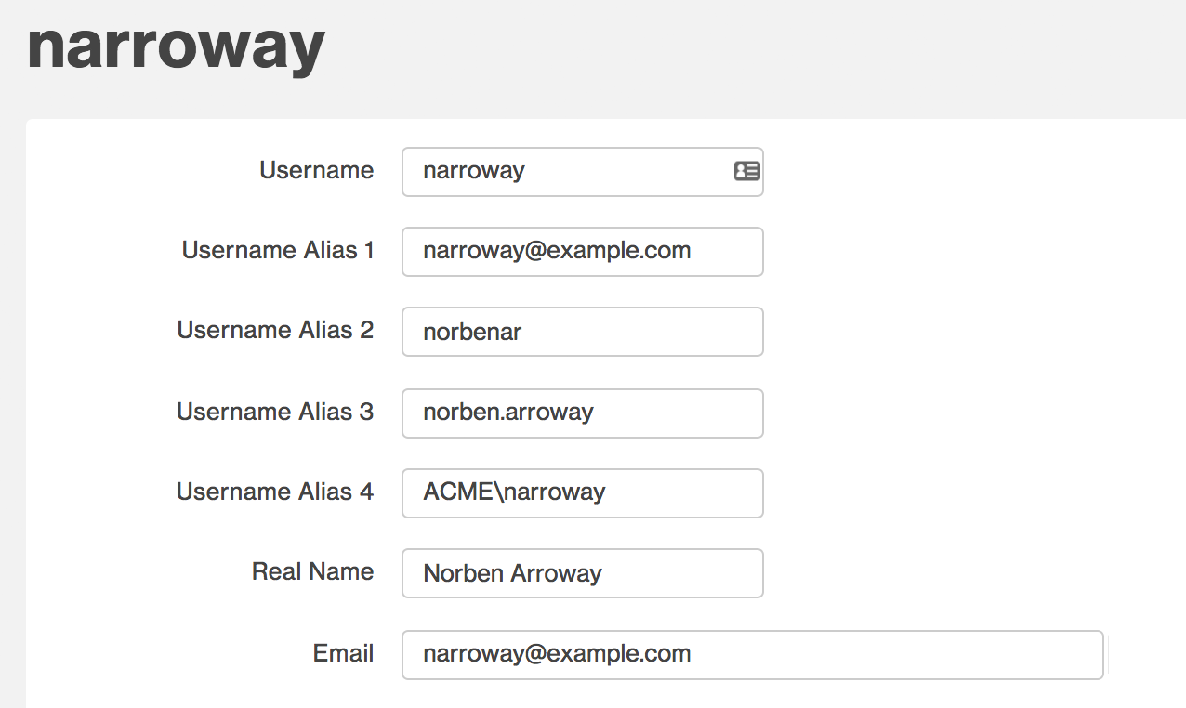This screenshot has height=708, width=1186.
Task: Click the "Username Alias 1" label
Action: click(278, 251)
